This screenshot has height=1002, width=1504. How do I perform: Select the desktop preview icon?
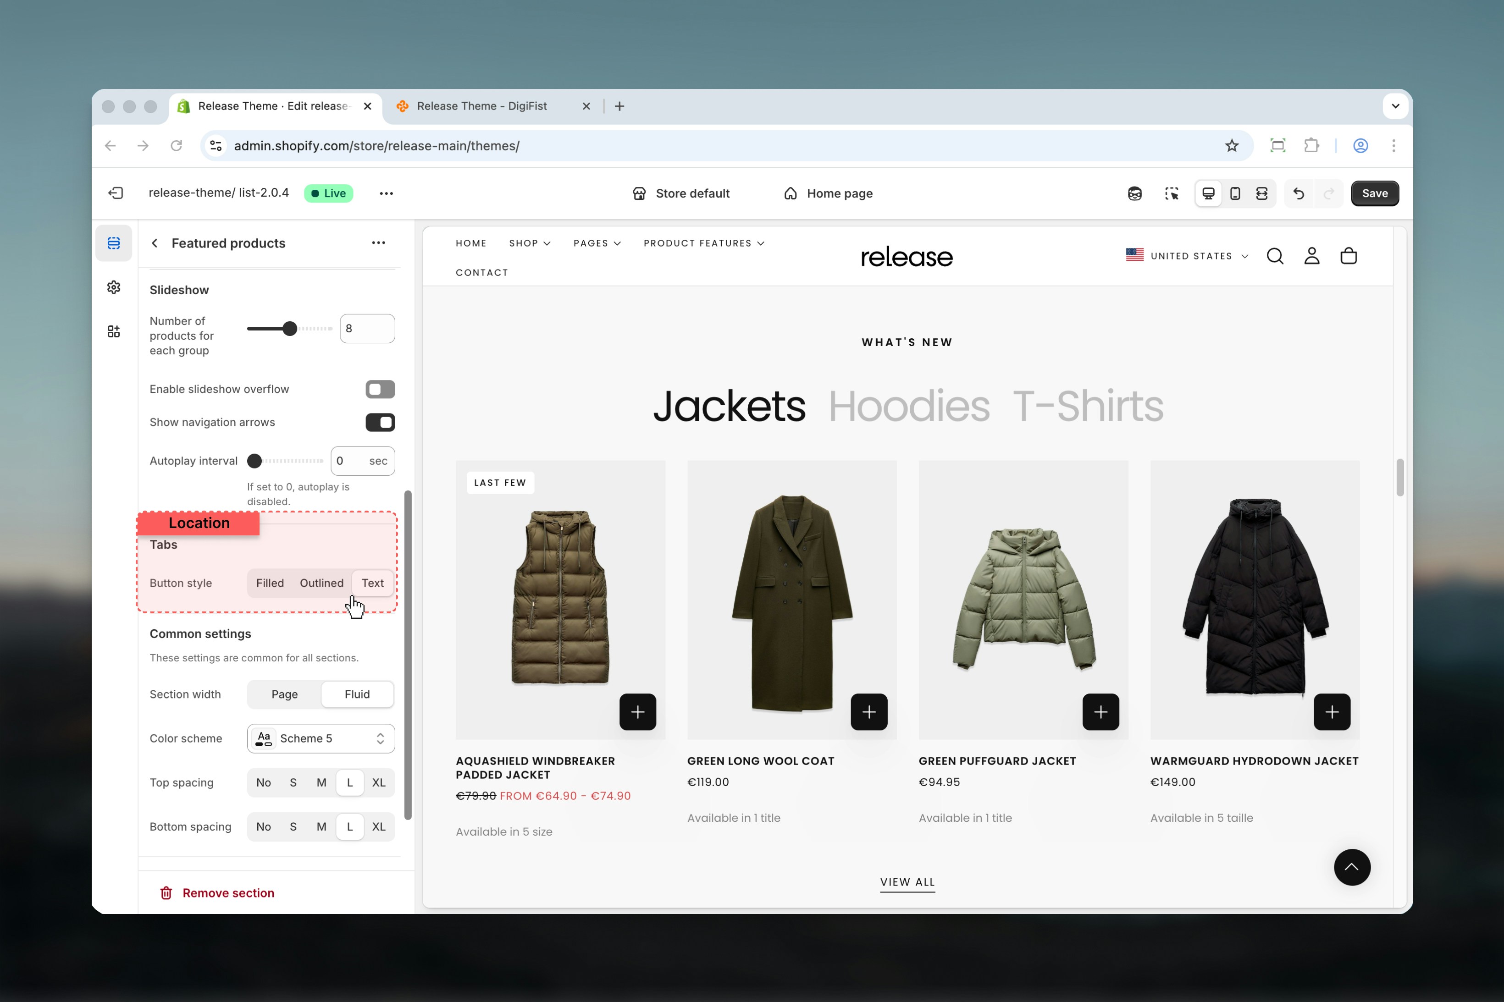coord(1207,193)
